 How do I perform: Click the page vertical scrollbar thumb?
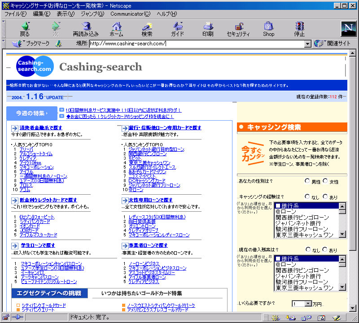pos(353,153)
